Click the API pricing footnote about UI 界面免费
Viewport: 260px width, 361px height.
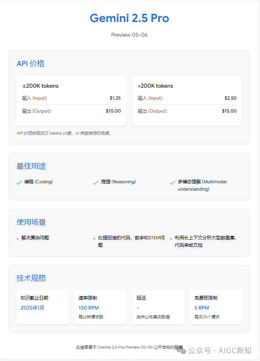(x=64, y=133)
